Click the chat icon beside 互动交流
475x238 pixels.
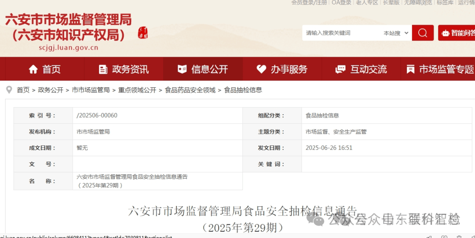pyautogui.click(x=340, y=69)
